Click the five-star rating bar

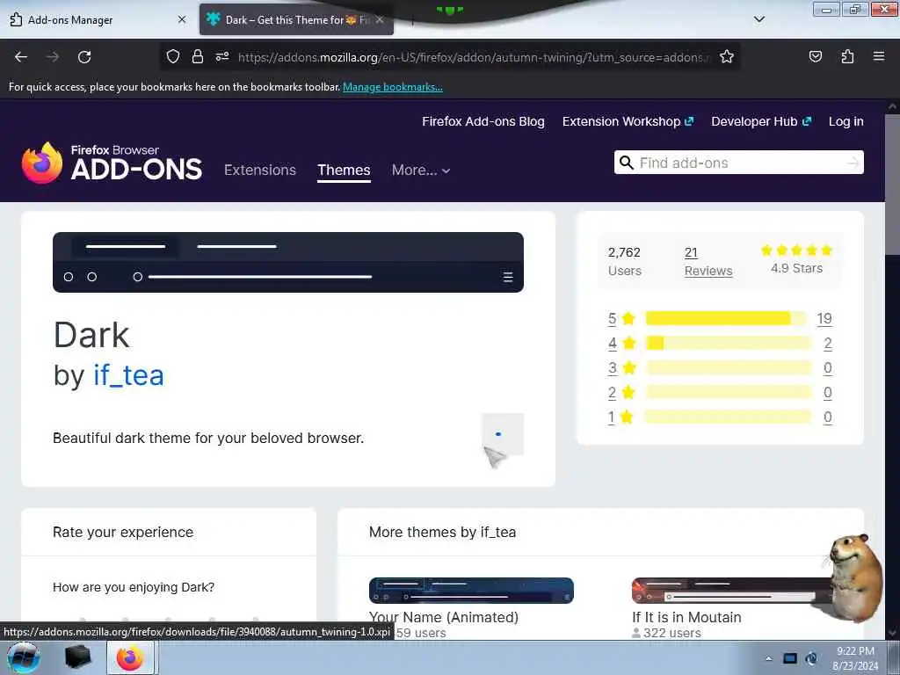coord(728,318)
